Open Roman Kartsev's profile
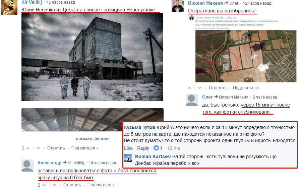298x189 pixels. pos(153,156)
